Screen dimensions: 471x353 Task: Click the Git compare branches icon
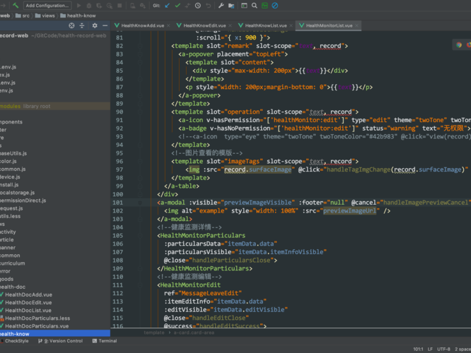(x=187, y=6)
